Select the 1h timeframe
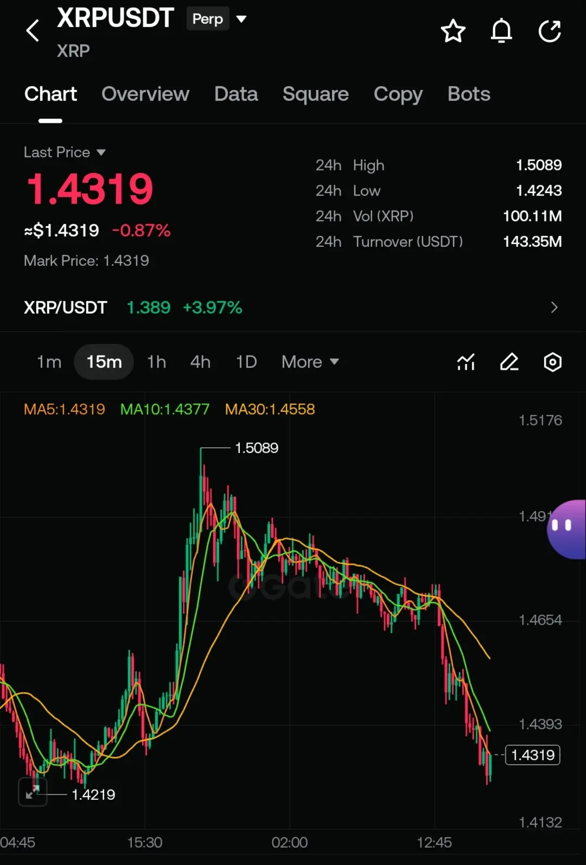 pos(157,362)
